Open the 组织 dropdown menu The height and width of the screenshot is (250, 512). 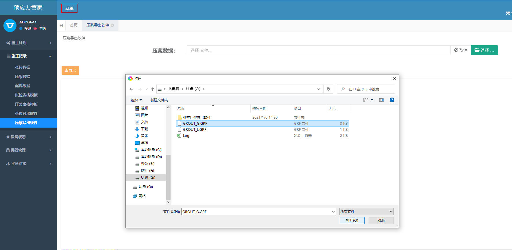136,100
